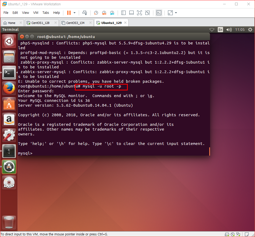Open the View menu
255x237 pixels.
tap(26, 13)
